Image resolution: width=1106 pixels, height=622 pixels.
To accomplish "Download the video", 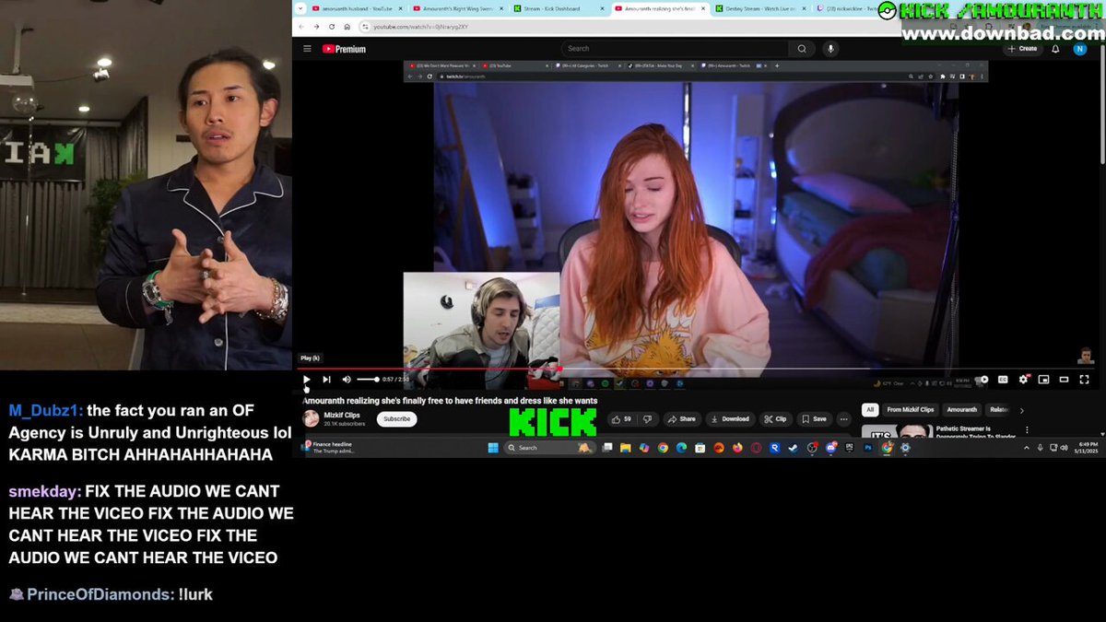I will [x=729, y=418].
